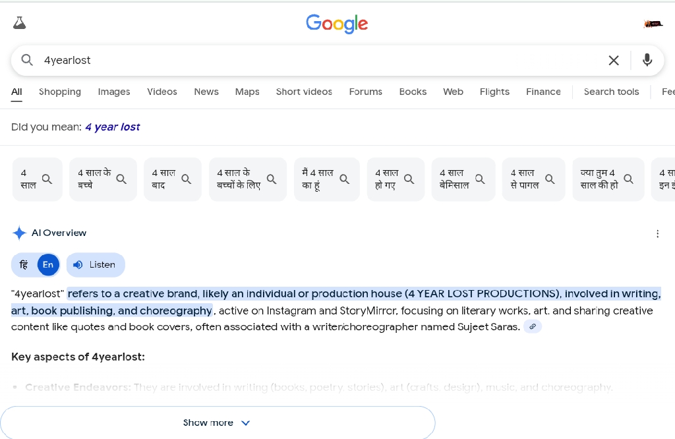675x439 pixels.
Task: Open the Forums tab
Action: tap(365, 92)
